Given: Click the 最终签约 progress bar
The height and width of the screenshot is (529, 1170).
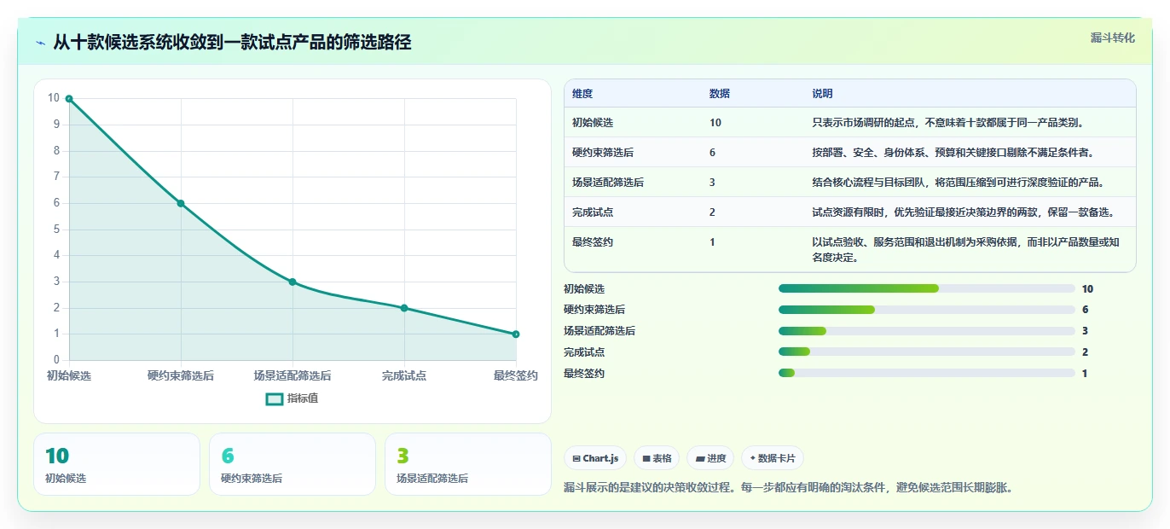Looking at the screenshot, I should pyautogui.click(x=927, y=373).
